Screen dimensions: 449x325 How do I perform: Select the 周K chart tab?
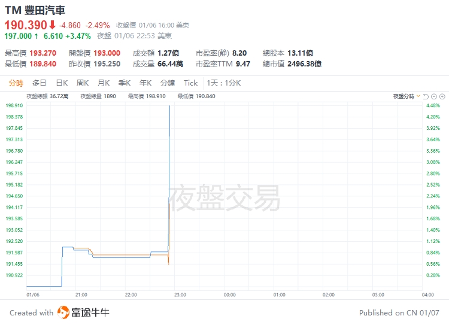pos(83,83)
